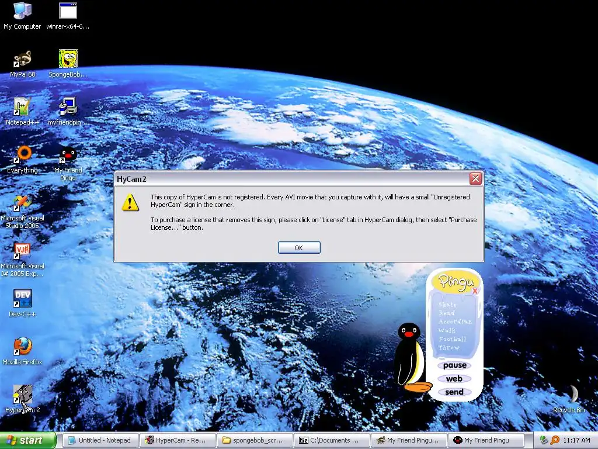Image resolution: width=598 pixels, height=449 pixels.
Task: Click the 11:17 AM system clock
Action: (x=576, y=440)
